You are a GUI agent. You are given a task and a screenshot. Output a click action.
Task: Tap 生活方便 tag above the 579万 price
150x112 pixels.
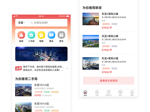point(39,92)
